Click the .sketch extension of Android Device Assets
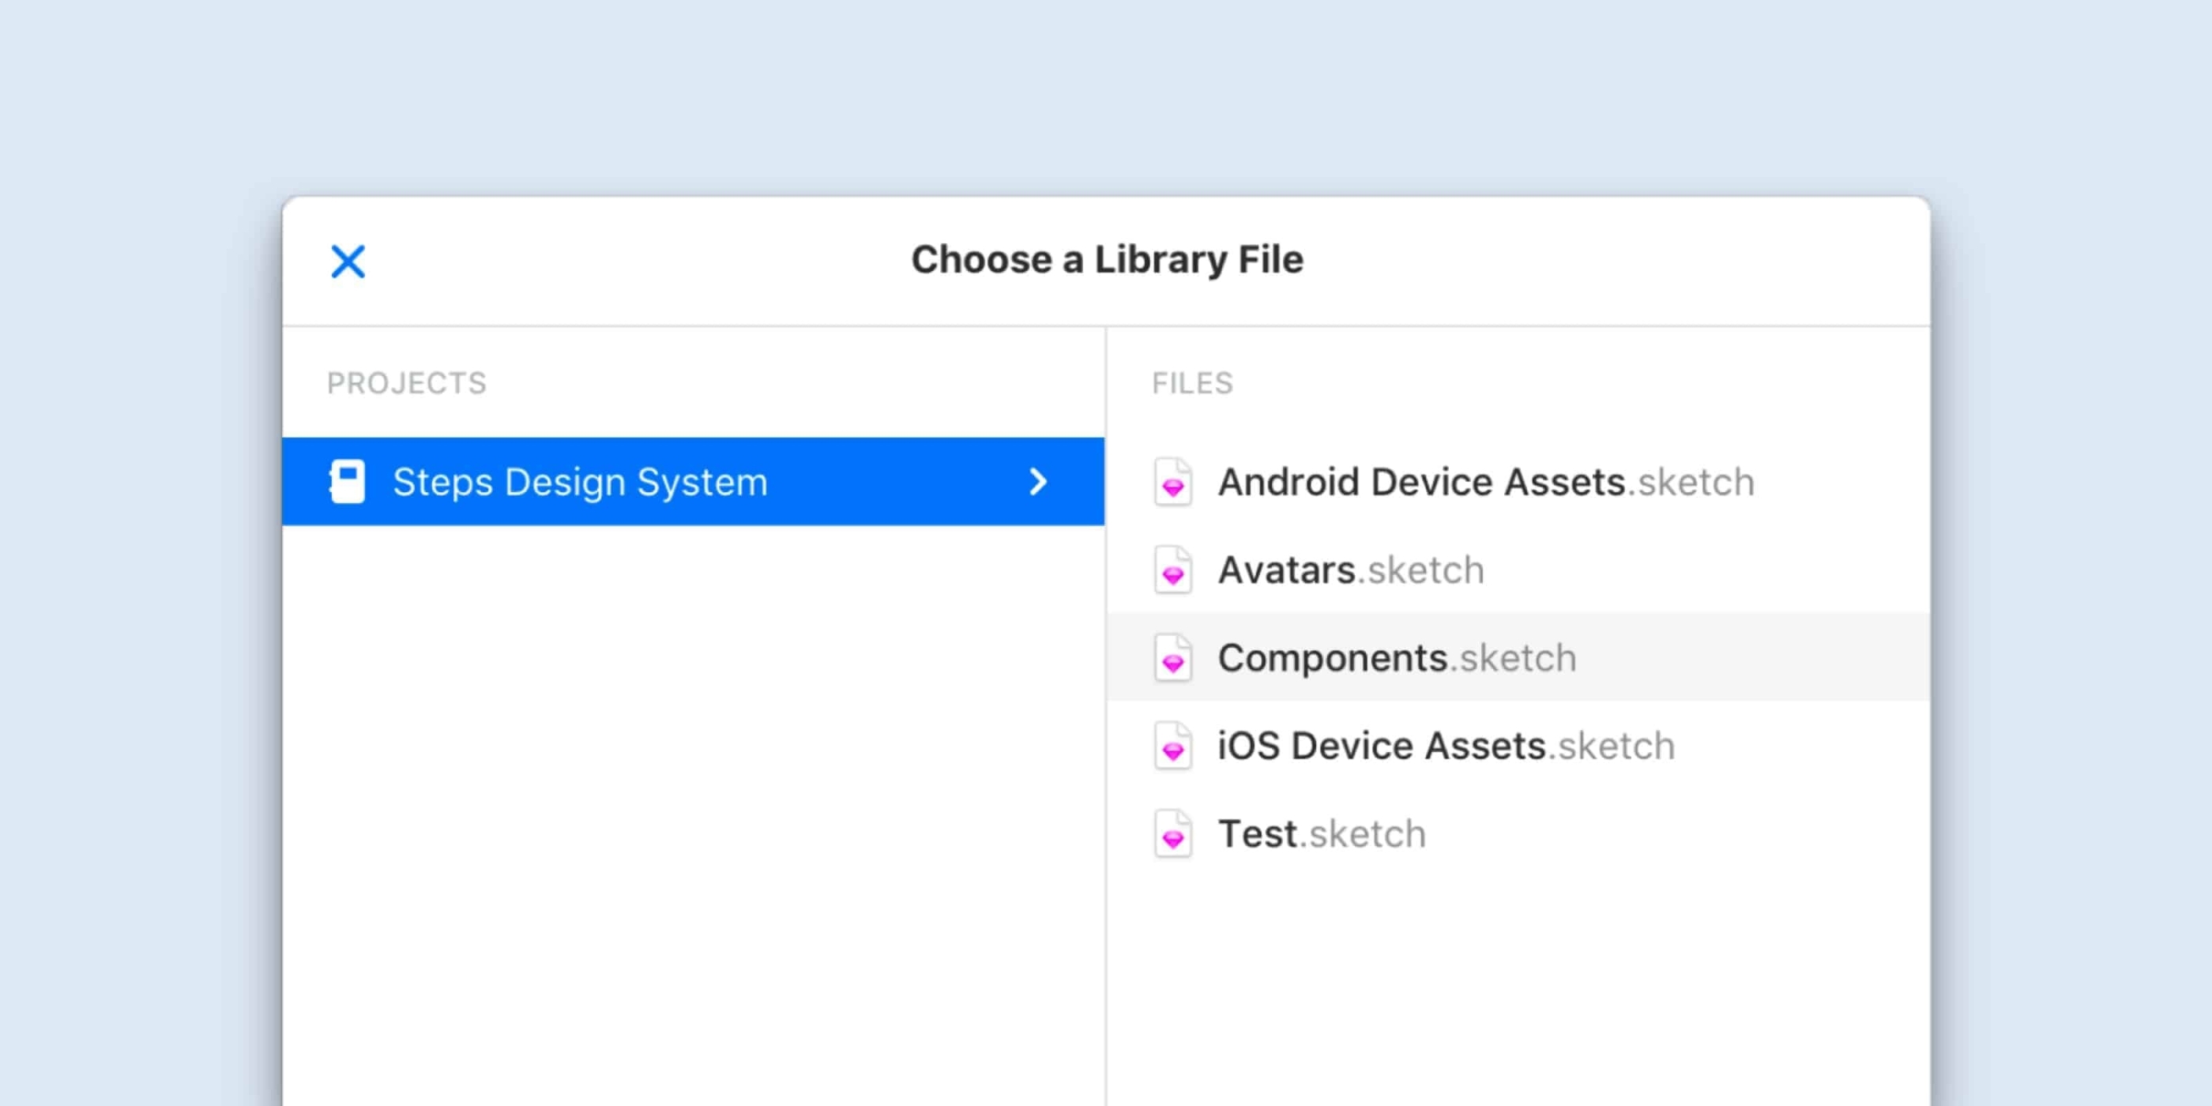This screenshot has height=1106, width=2212. click(x=1691, y=482)
